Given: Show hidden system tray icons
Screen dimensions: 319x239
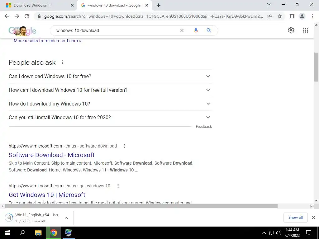Looking at the screenshot, I should (x=264, y=233).
